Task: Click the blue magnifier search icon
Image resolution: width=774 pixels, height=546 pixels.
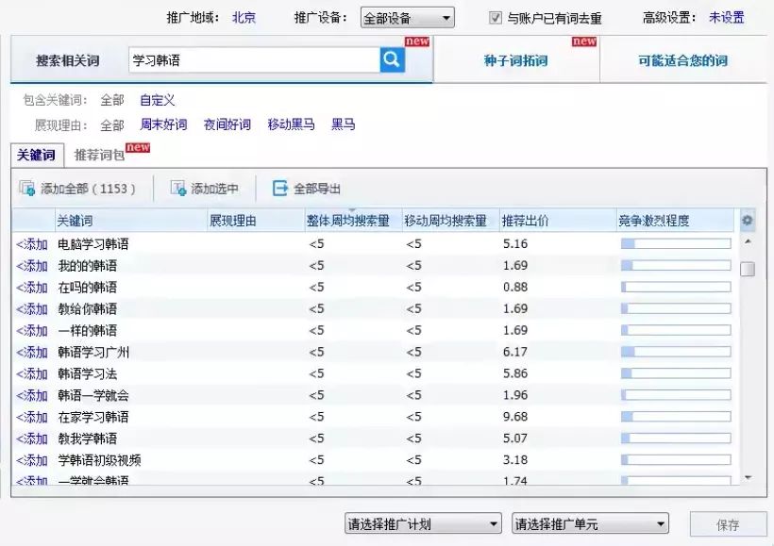Action: (393, 59)
